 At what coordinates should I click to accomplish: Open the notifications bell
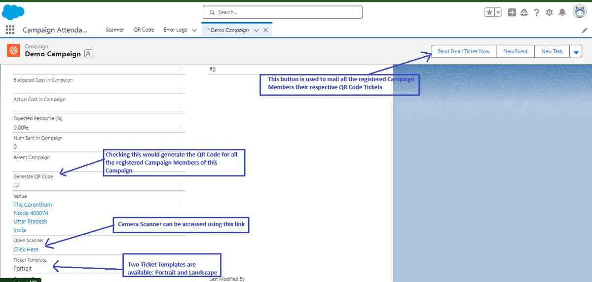tap(562, 12)
